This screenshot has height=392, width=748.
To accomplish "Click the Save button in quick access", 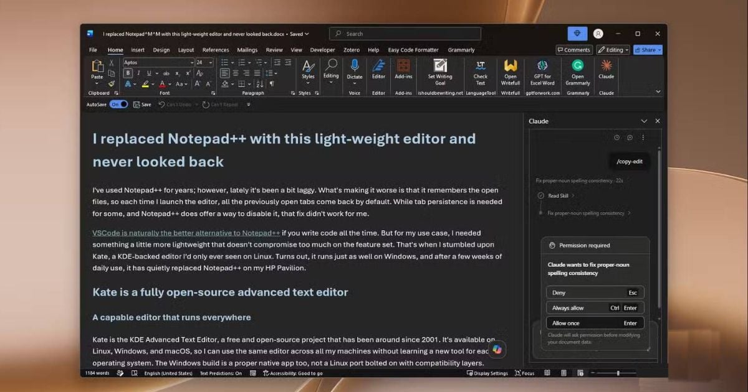I will (142, 105).
